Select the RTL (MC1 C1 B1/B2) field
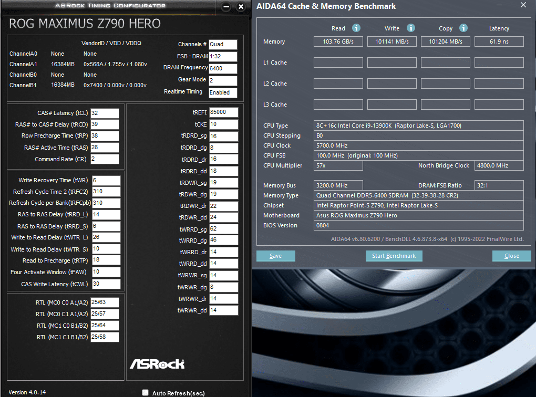536x397 pixels. click(x=105, y=337)
